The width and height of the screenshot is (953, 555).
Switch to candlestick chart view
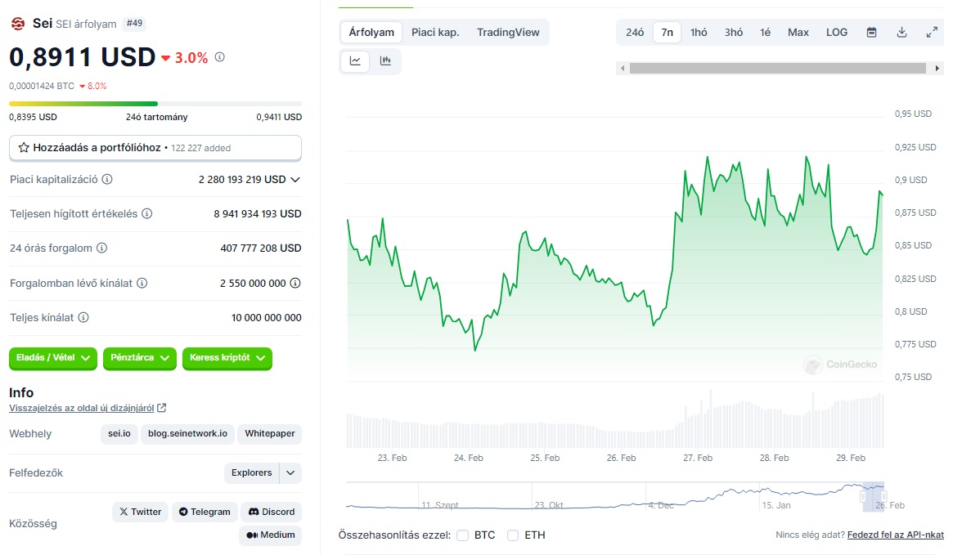coord(385,60)
